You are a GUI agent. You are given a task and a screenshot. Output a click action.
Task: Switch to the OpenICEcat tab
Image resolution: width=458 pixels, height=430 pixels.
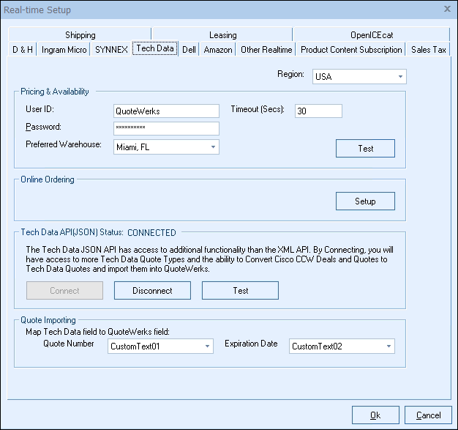point(372,35)
